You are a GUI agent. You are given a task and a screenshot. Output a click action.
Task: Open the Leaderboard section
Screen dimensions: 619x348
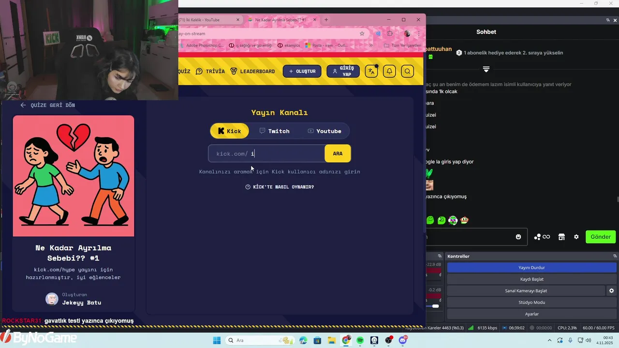[x=252, y=71]
